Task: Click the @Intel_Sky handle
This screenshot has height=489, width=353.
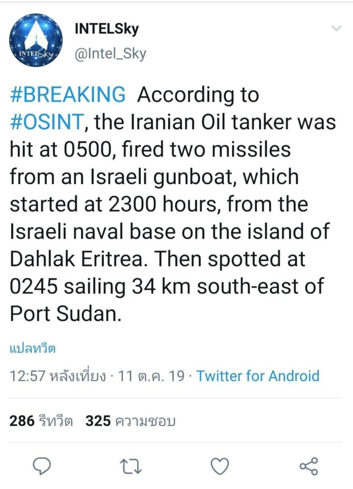Action: (x=110, y=53)
